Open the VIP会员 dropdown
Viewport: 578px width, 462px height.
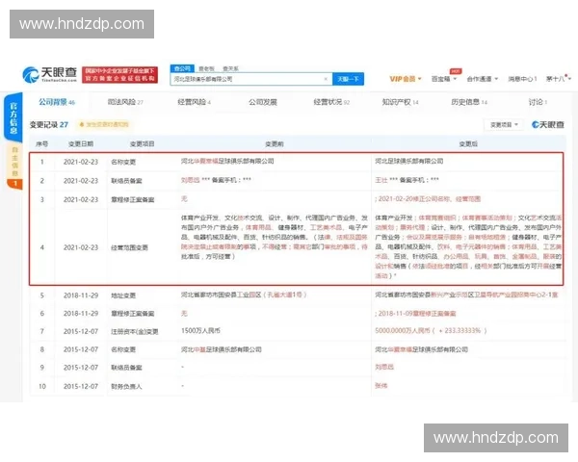point(406,79)
